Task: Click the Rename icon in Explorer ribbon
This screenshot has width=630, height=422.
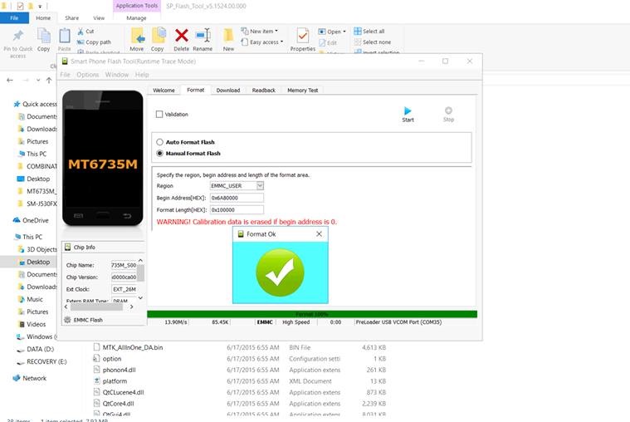Action: pyautogui.click(x=203, y=36)
